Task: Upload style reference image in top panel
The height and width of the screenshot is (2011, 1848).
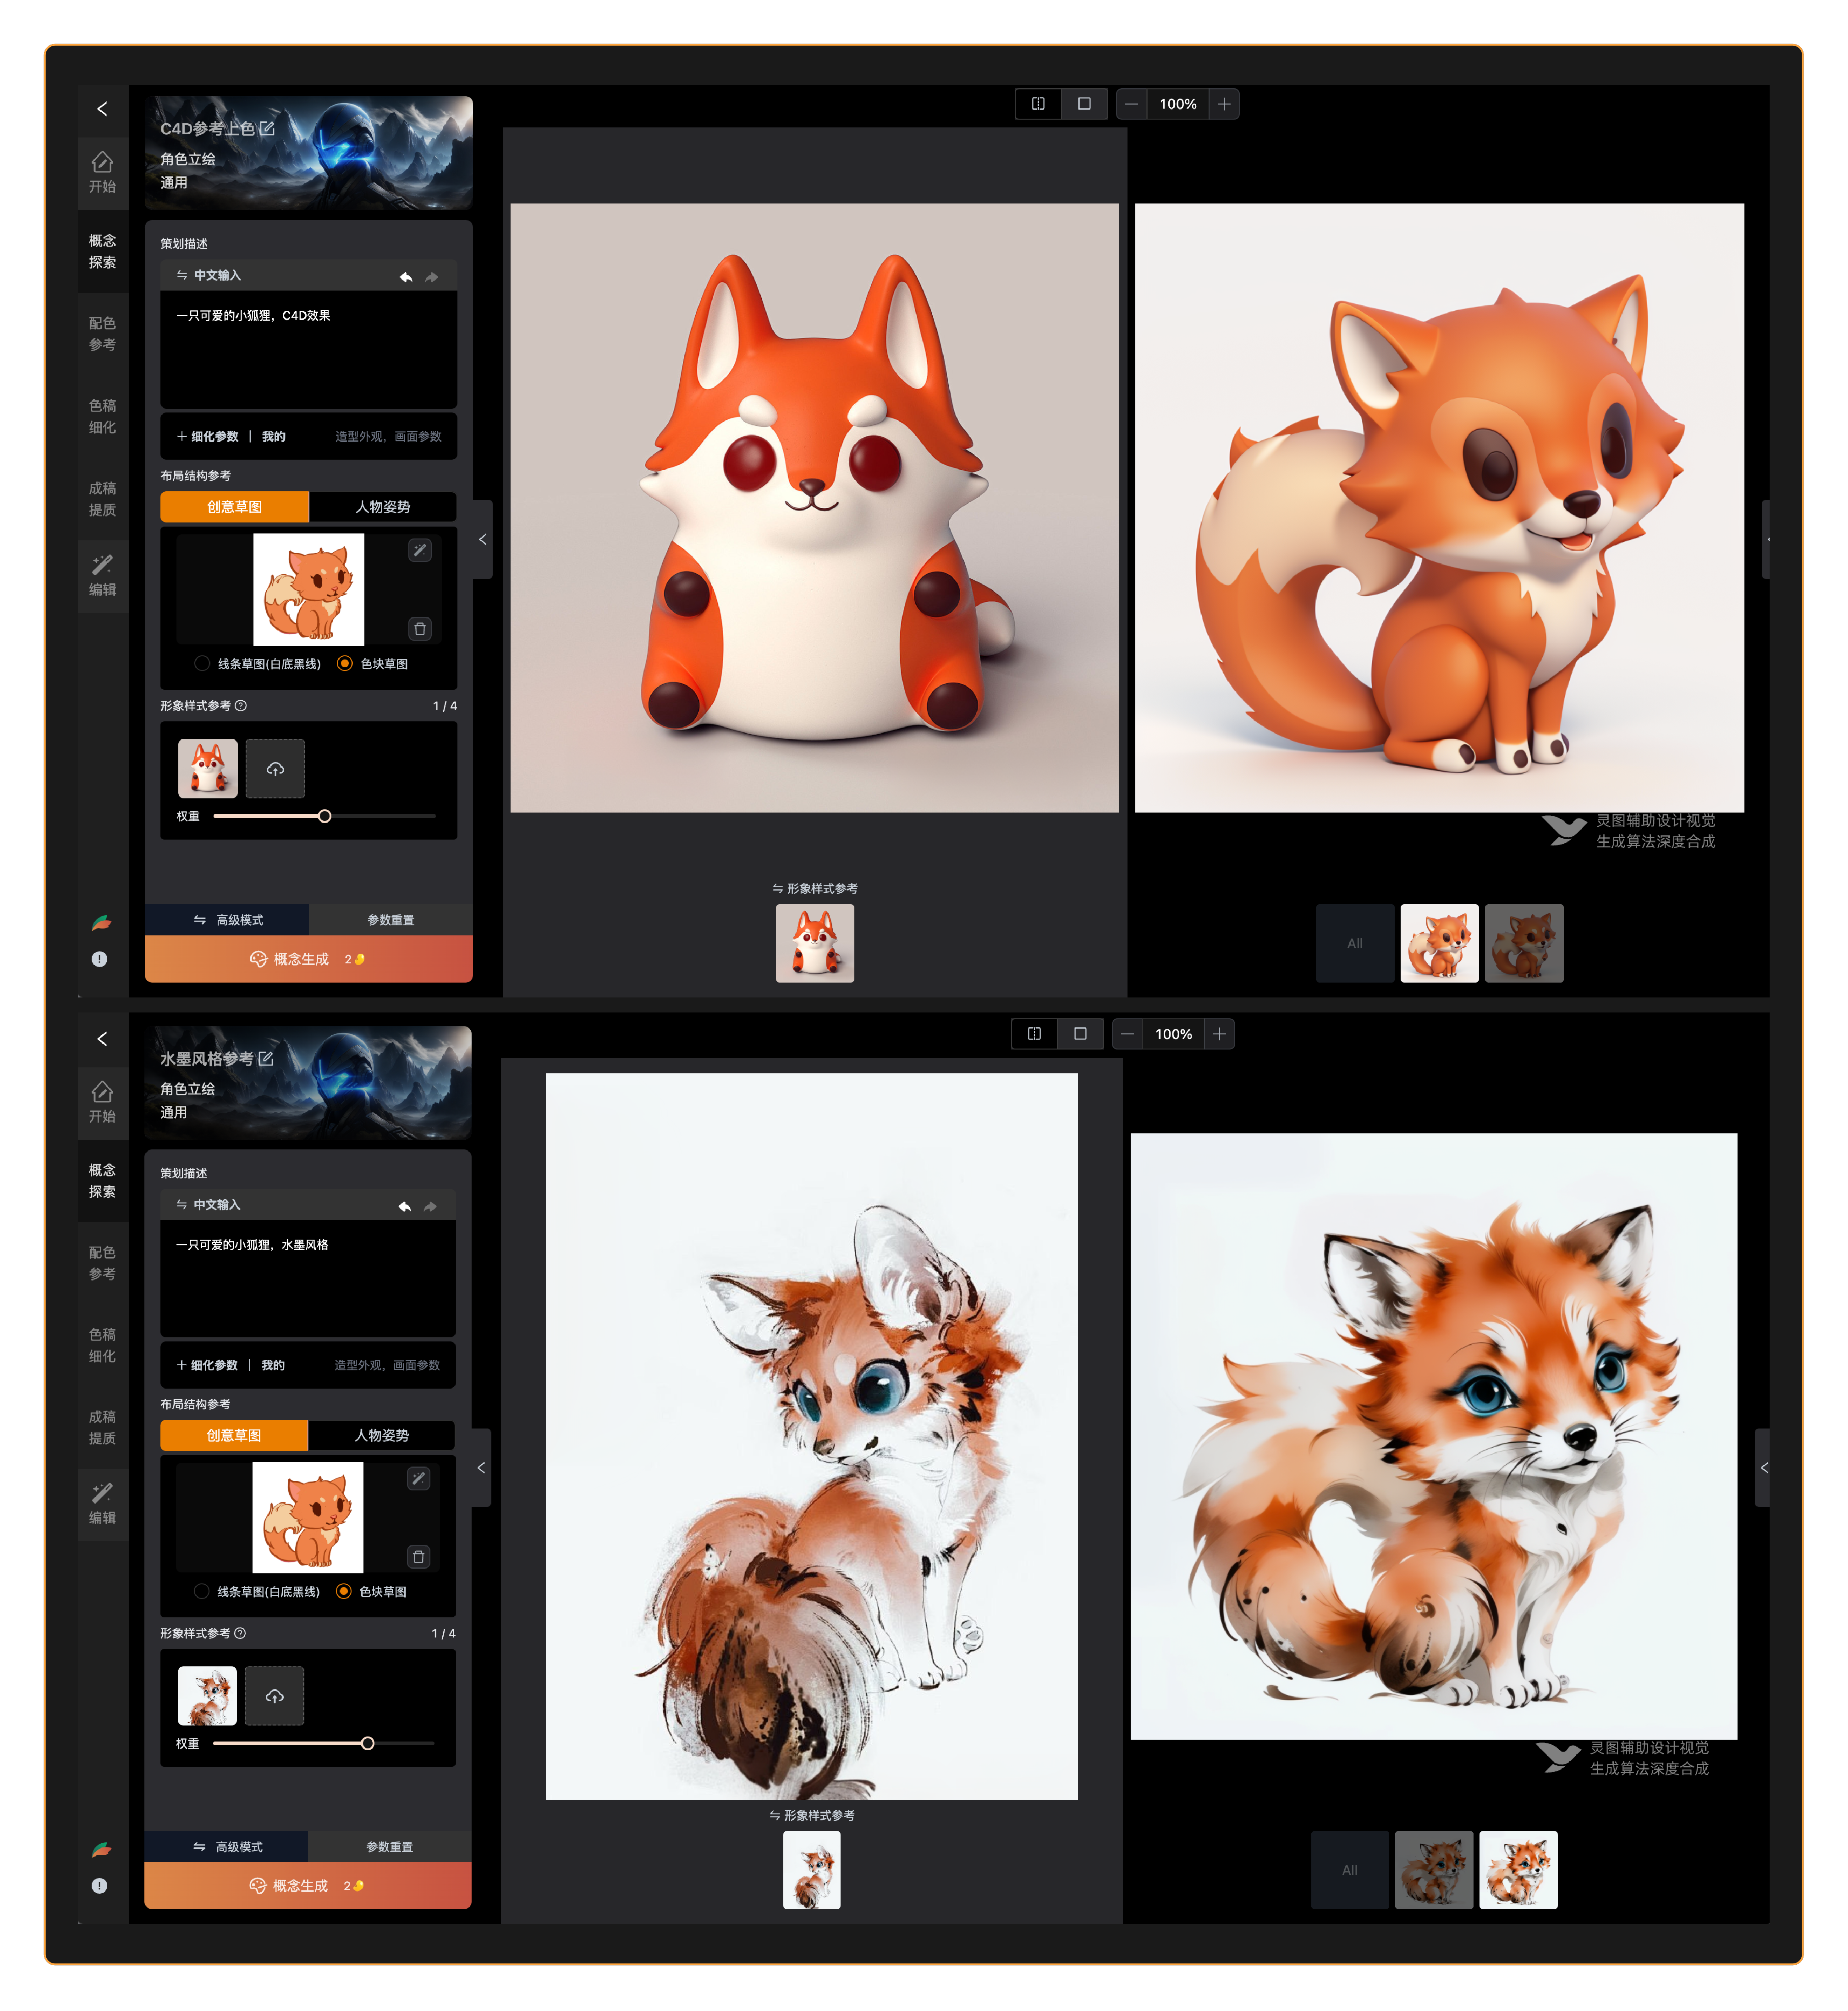Action: click(275, 768)
